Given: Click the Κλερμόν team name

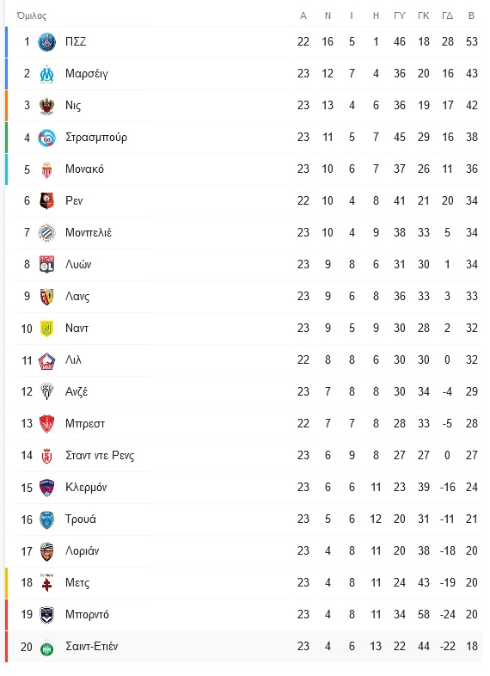Looking at the screenshot, I should coord(86,488).
